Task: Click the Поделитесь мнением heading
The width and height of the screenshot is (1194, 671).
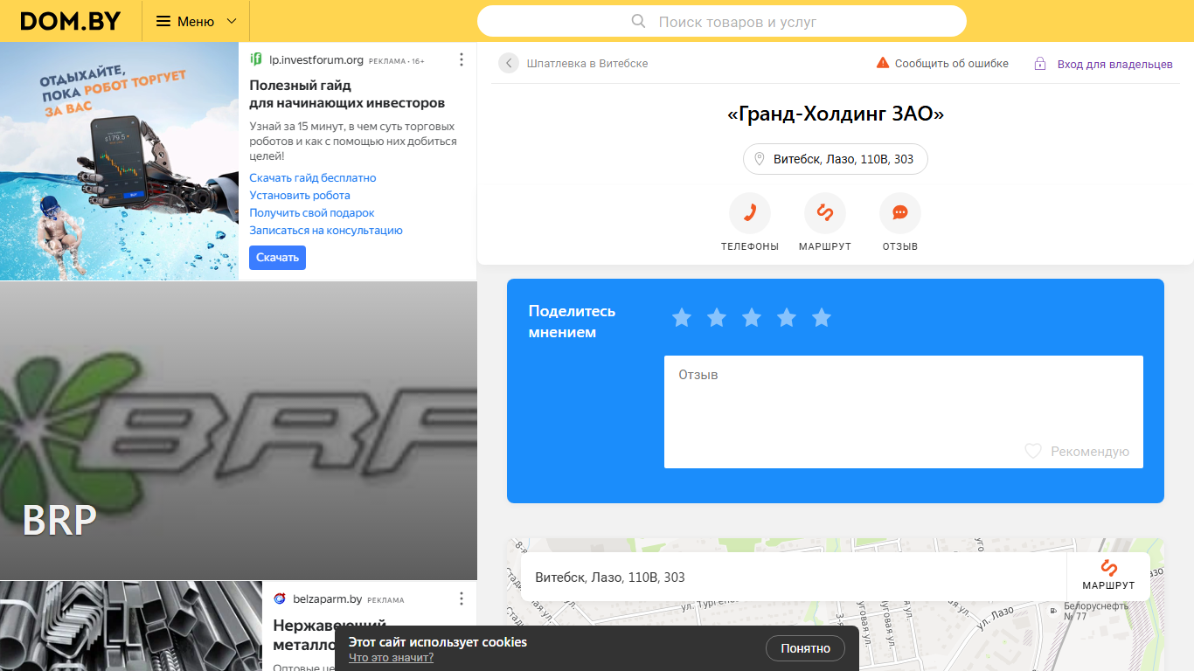Action: click(x=573, y=322)
